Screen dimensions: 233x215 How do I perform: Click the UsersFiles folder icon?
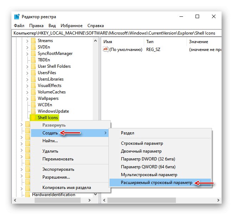[33, 73]
